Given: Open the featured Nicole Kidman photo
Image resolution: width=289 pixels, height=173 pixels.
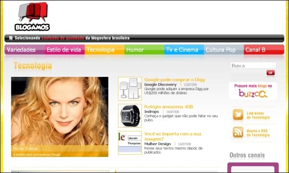Looking at the screenshot, I should tap(60, 117).
